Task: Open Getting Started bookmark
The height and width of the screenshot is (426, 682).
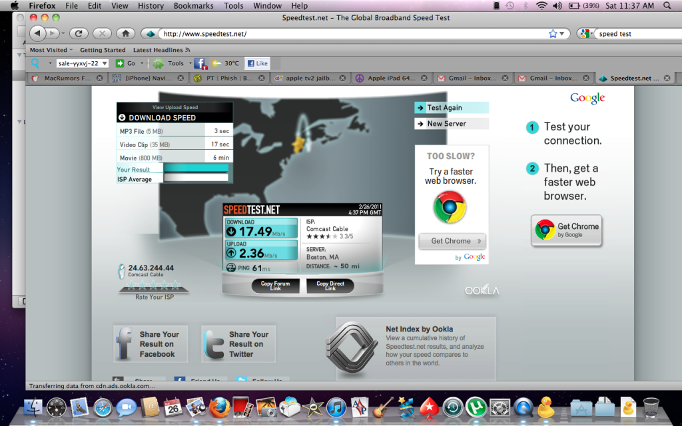Action: (103, 50)
